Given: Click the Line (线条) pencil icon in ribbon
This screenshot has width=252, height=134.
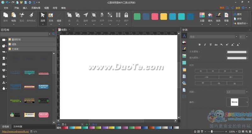Looking at the screenshot, I should [218, 15].
